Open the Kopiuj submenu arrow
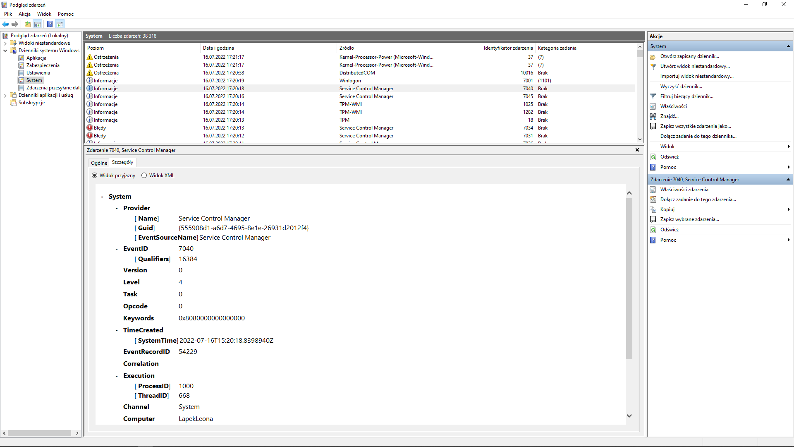Screen dimensions: 794x447 coord(789,209)
